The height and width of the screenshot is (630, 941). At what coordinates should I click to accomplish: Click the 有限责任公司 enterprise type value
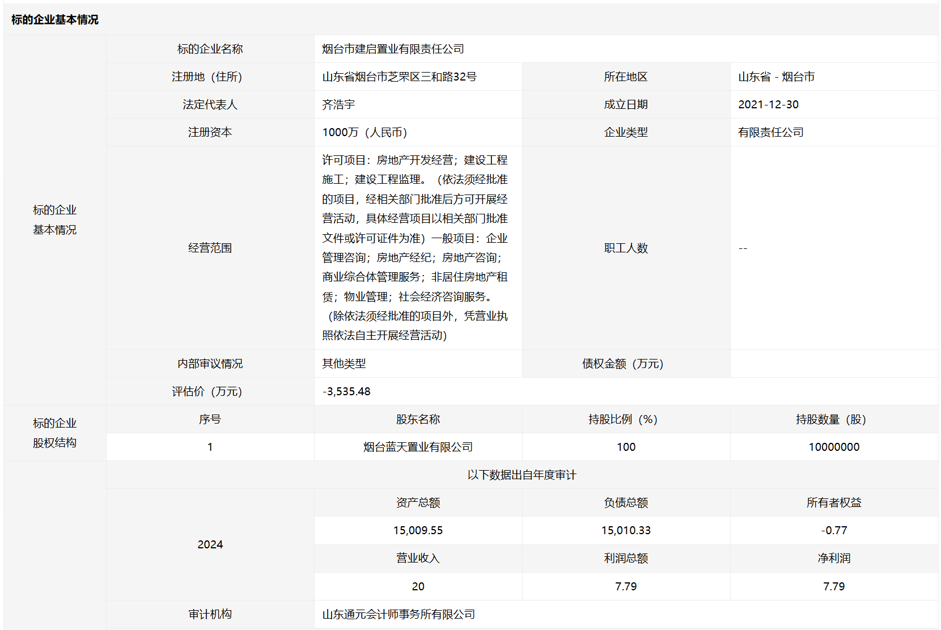pos(770,133)
